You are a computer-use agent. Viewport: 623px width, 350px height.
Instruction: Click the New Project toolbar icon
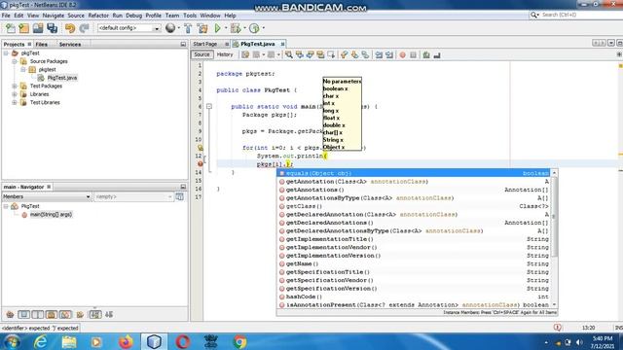pos(23,28)
